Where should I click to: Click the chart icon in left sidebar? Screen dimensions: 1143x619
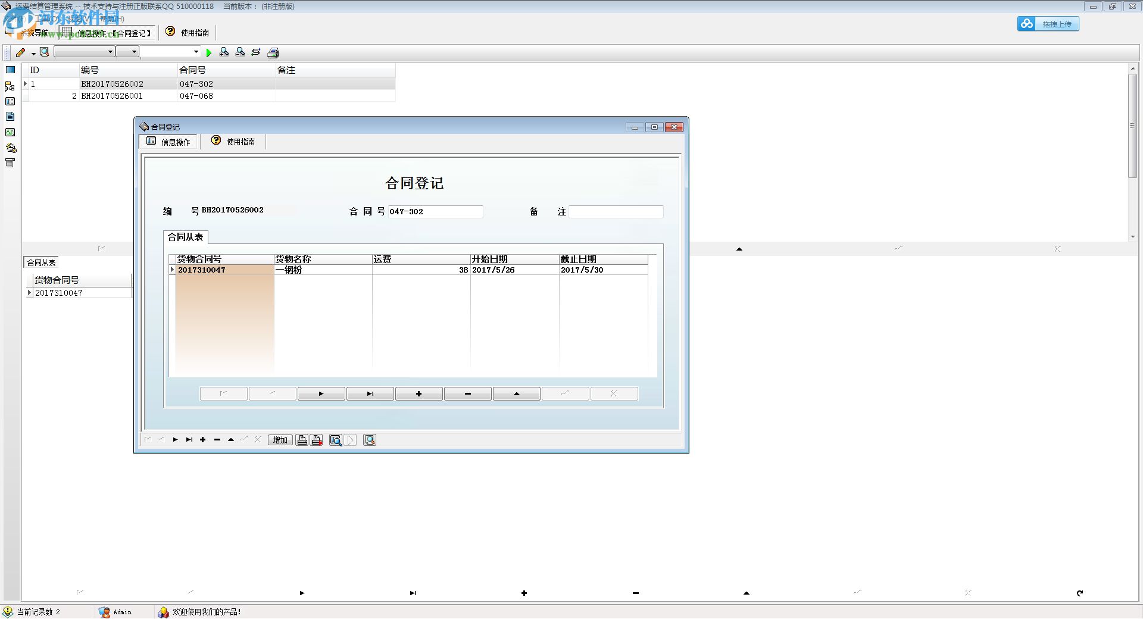coord(10,132)
